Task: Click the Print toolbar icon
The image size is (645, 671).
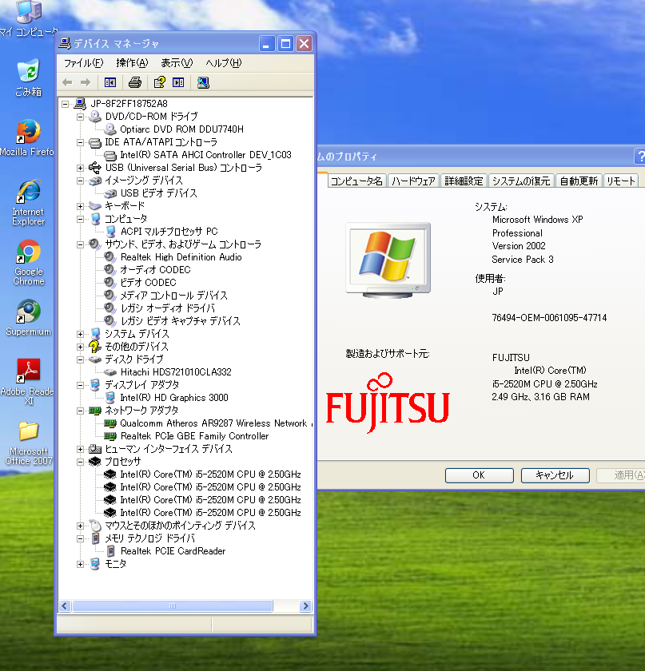Action: coord(135,82)
